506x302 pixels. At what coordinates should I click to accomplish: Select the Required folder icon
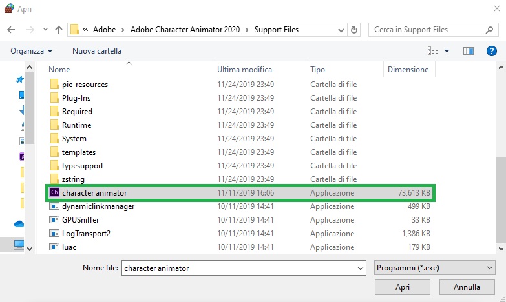(54, 112)
